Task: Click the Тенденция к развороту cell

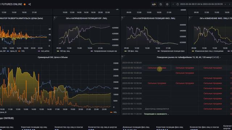Action: (156, 114)
